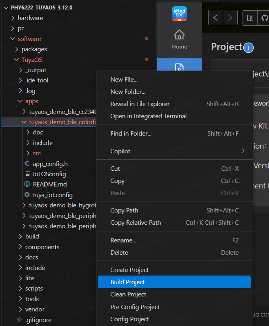269x326 pixels.
Task: Click the blue Project badge showing 1
Action: point(248,48)
